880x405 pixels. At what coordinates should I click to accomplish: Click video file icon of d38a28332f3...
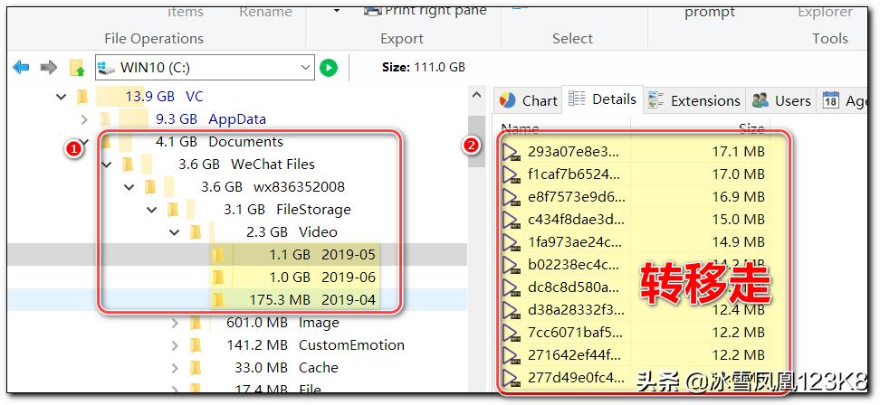511,310
